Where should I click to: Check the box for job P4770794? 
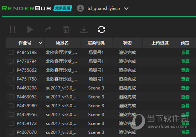pos(11,61)
